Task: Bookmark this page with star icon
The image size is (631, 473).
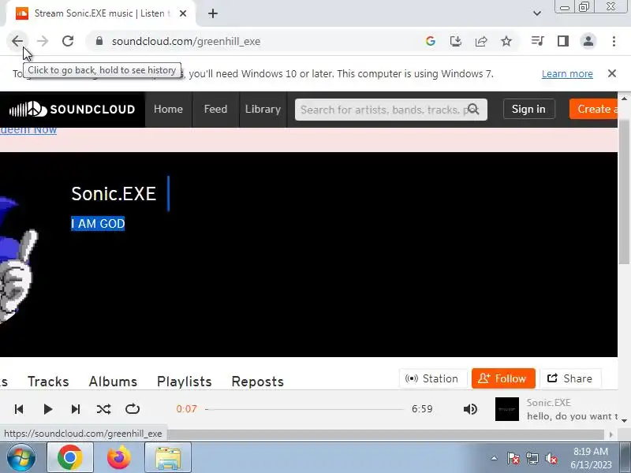Action: 506,41
